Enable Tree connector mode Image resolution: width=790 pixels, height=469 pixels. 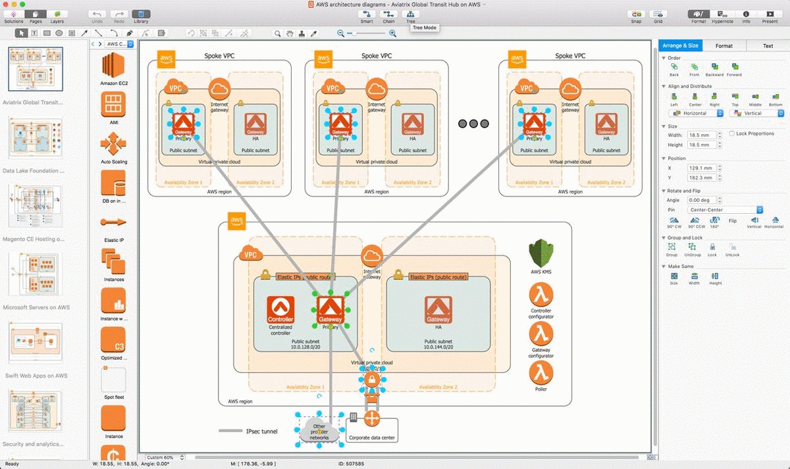411,14
